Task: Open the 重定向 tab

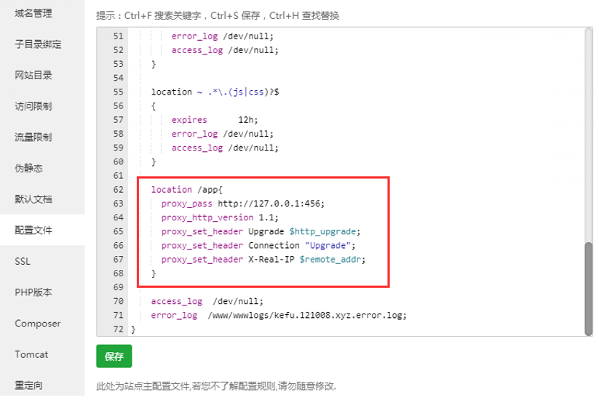Action: pyautogui.click(x=28, y=385)
